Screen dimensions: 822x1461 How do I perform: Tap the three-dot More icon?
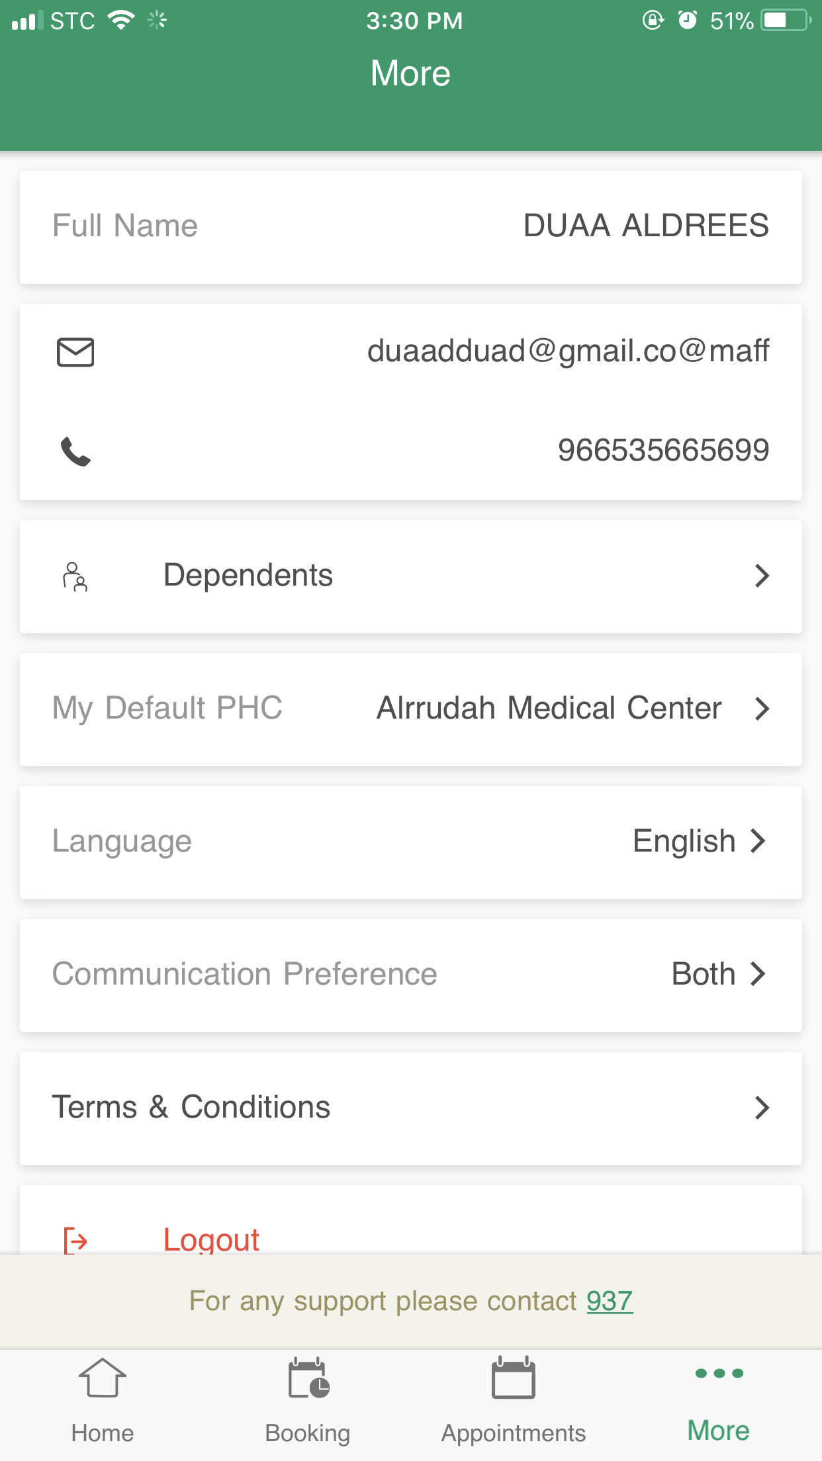point(719,1374)
